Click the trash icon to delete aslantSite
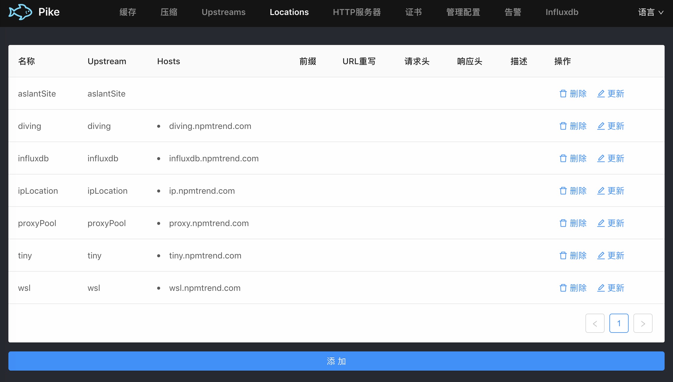Image resolution: width=673 pixels, height=382 pixels. (563, 94)
